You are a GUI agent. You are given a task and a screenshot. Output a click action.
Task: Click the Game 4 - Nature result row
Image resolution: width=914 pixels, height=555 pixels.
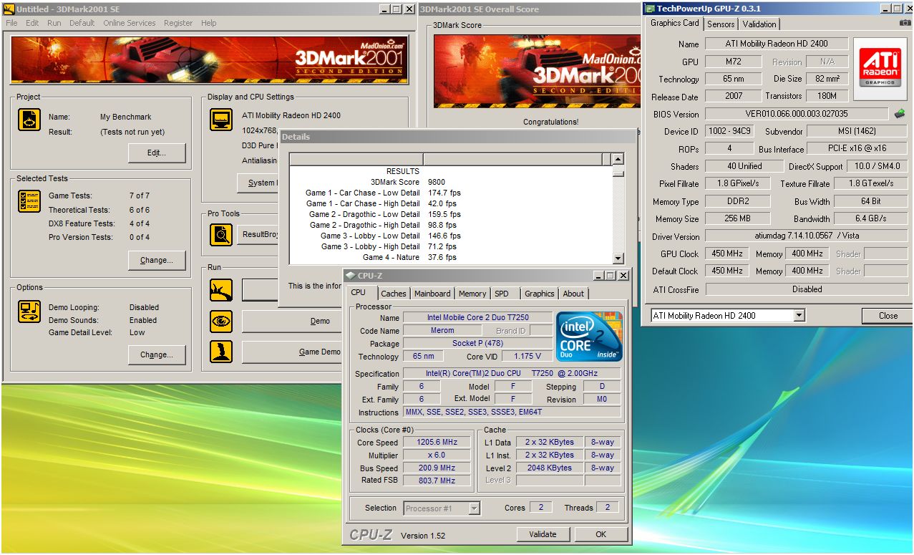[x=451, y=257]
